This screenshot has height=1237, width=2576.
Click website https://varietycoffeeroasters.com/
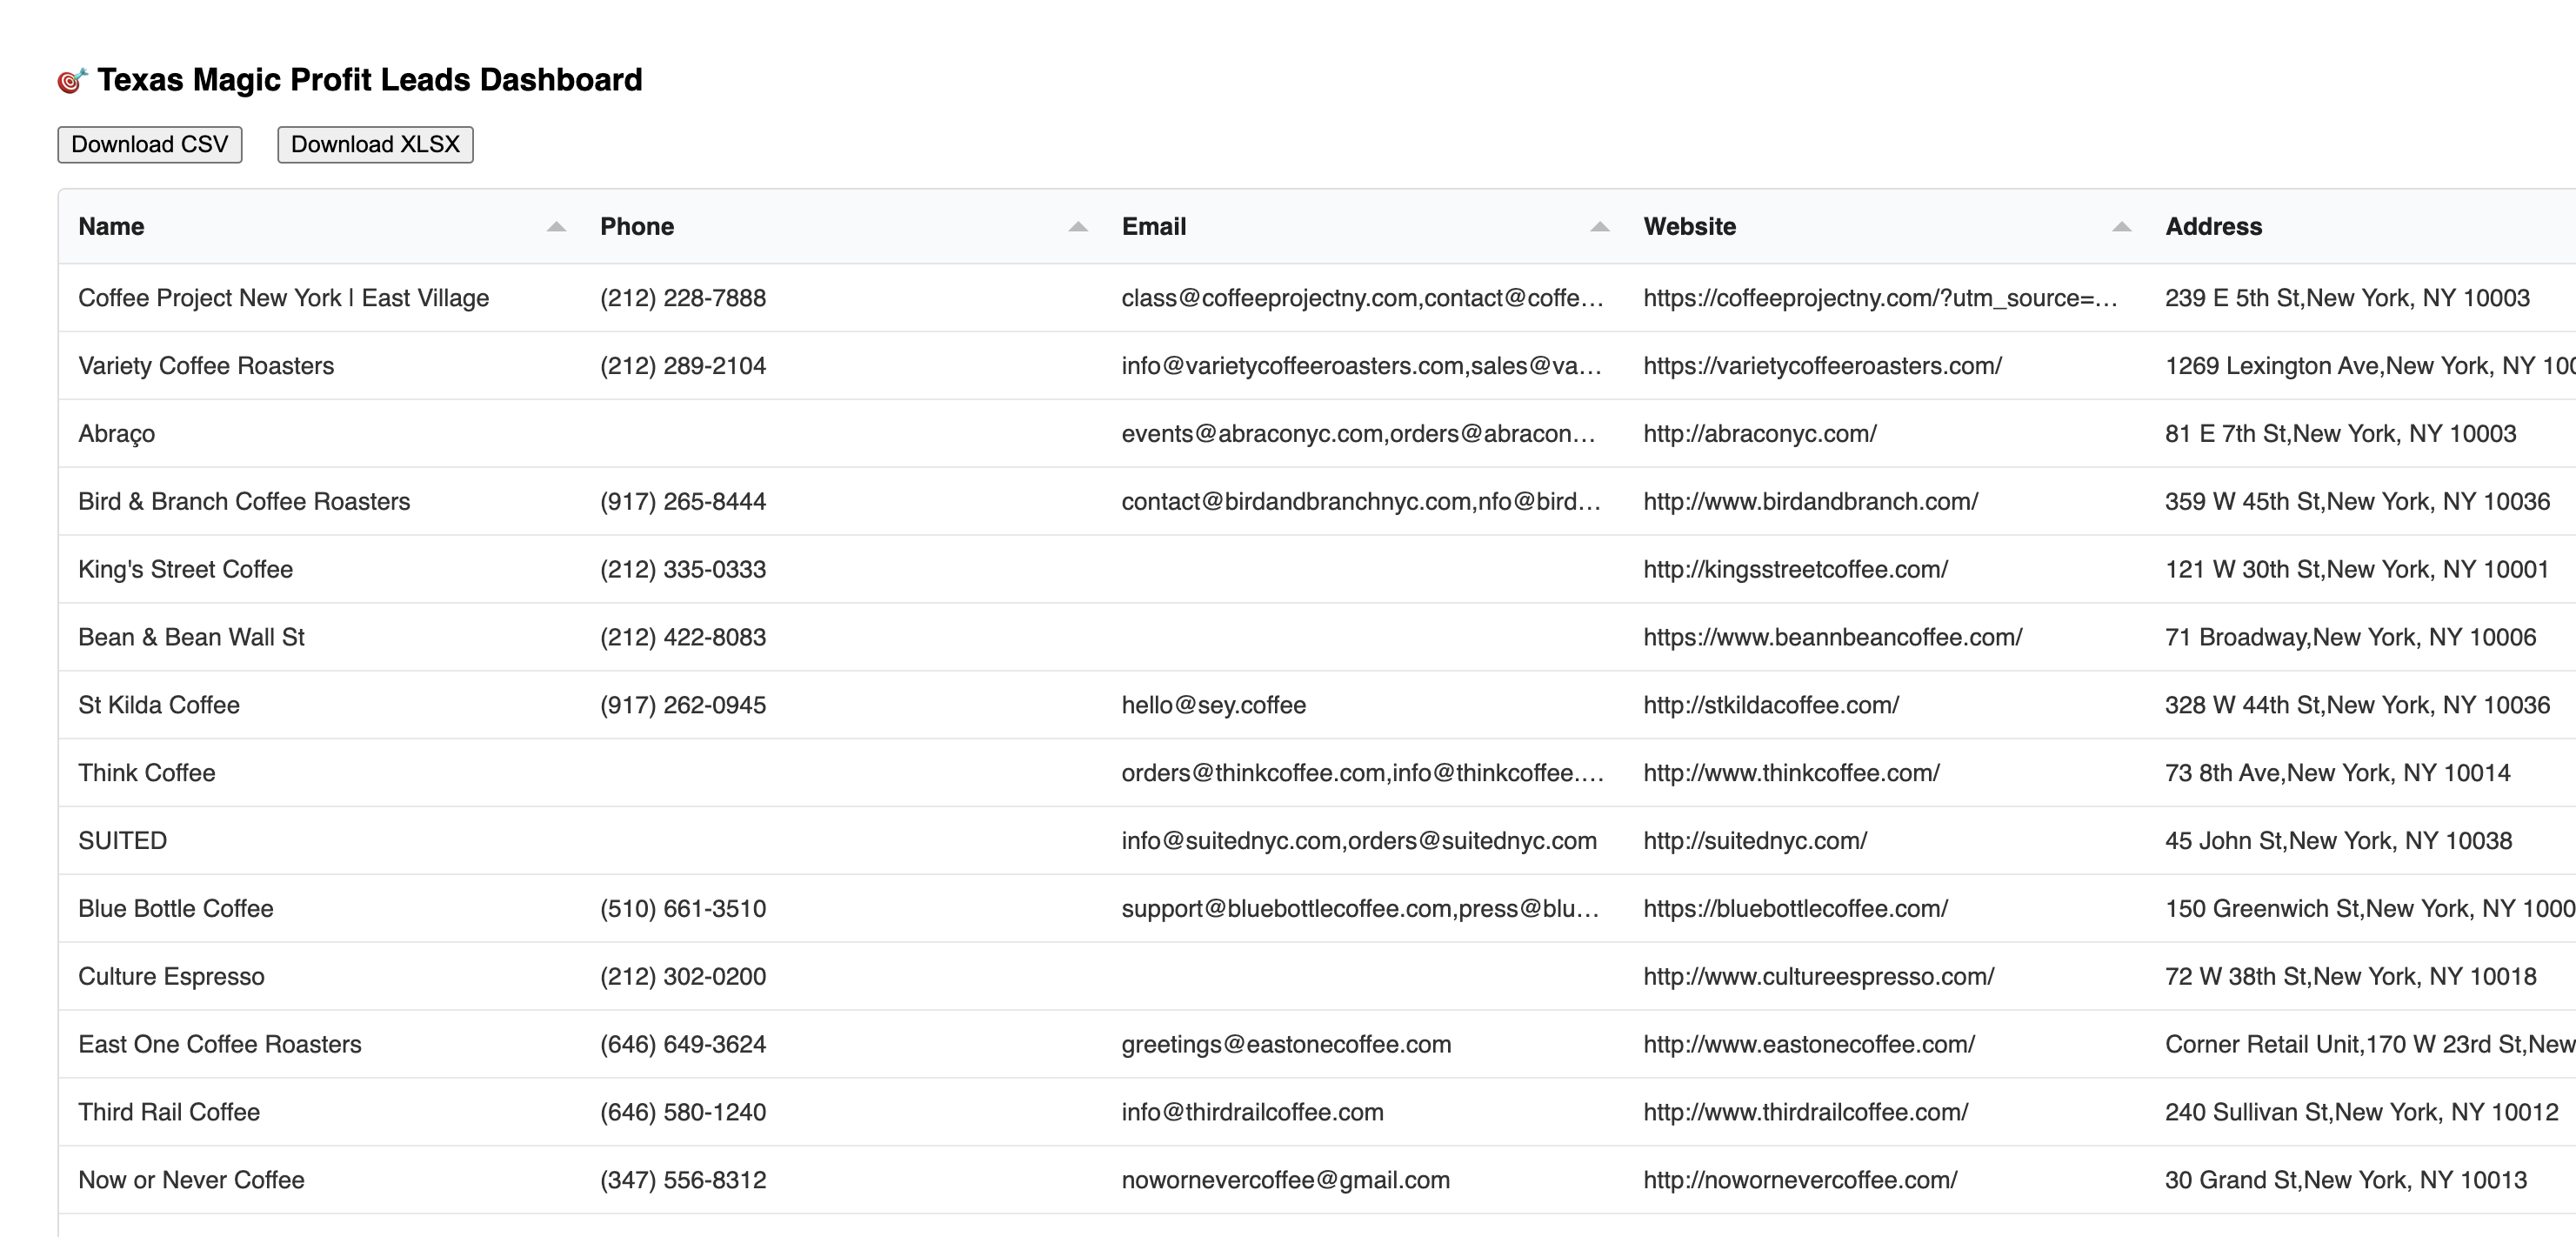1822,366
